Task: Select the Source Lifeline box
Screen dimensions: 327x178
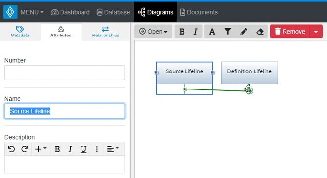Action: coord(184,73)
